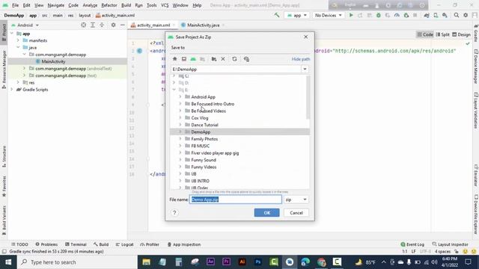Collapse the E: drive node

tap(174, 90)
